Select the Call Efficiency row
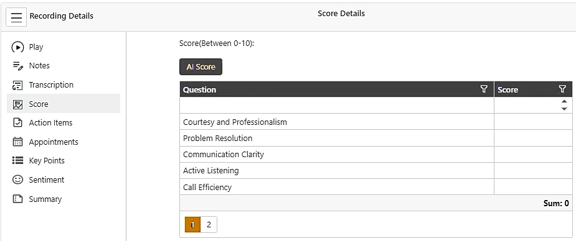 [375, 187]
